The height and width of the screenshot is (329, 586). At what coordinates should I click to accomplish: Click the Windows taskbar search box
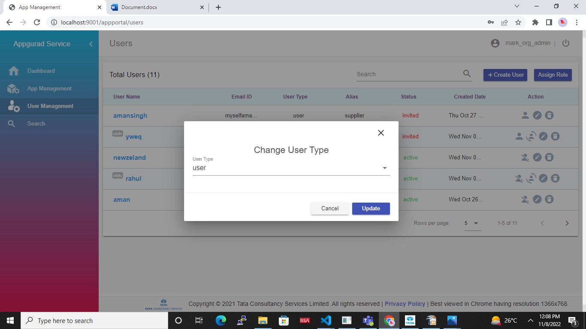pos(94,320)
